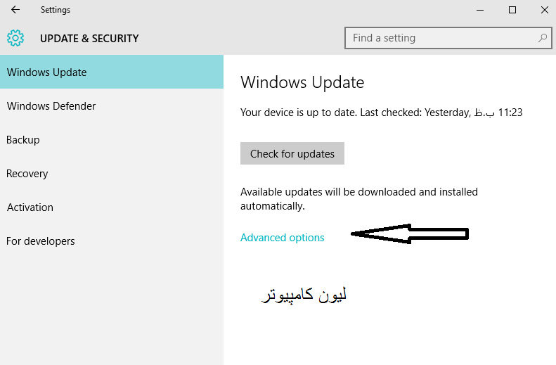556x365 pixels.
Task: Select the Windows Update section
Action: click(47, 72)
